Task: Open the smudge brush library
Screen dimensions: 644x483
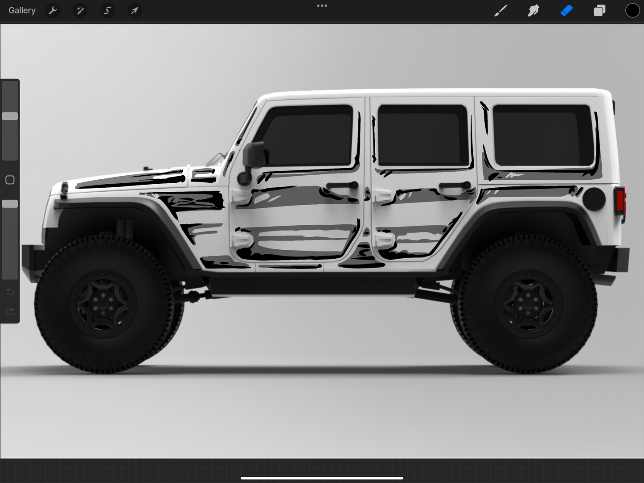Action: click(533, 10)
